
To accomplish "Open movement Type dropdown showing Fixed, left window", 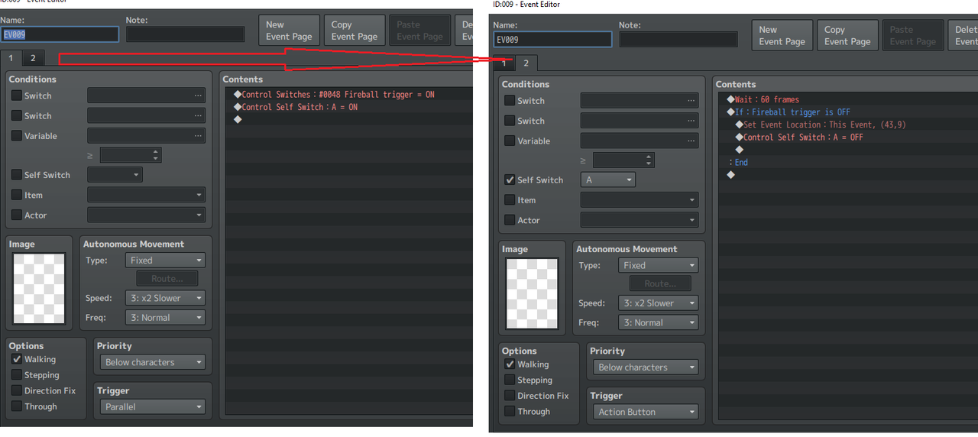I will click(165, 260).
